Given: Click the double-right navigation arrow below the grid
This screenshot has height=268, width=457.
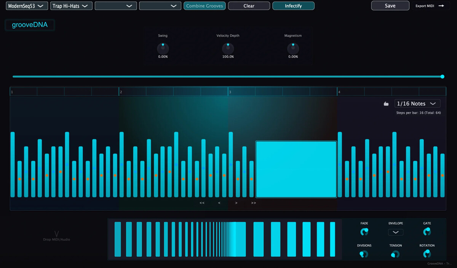Looking at the screenshot, I should [x=253, y=203].
